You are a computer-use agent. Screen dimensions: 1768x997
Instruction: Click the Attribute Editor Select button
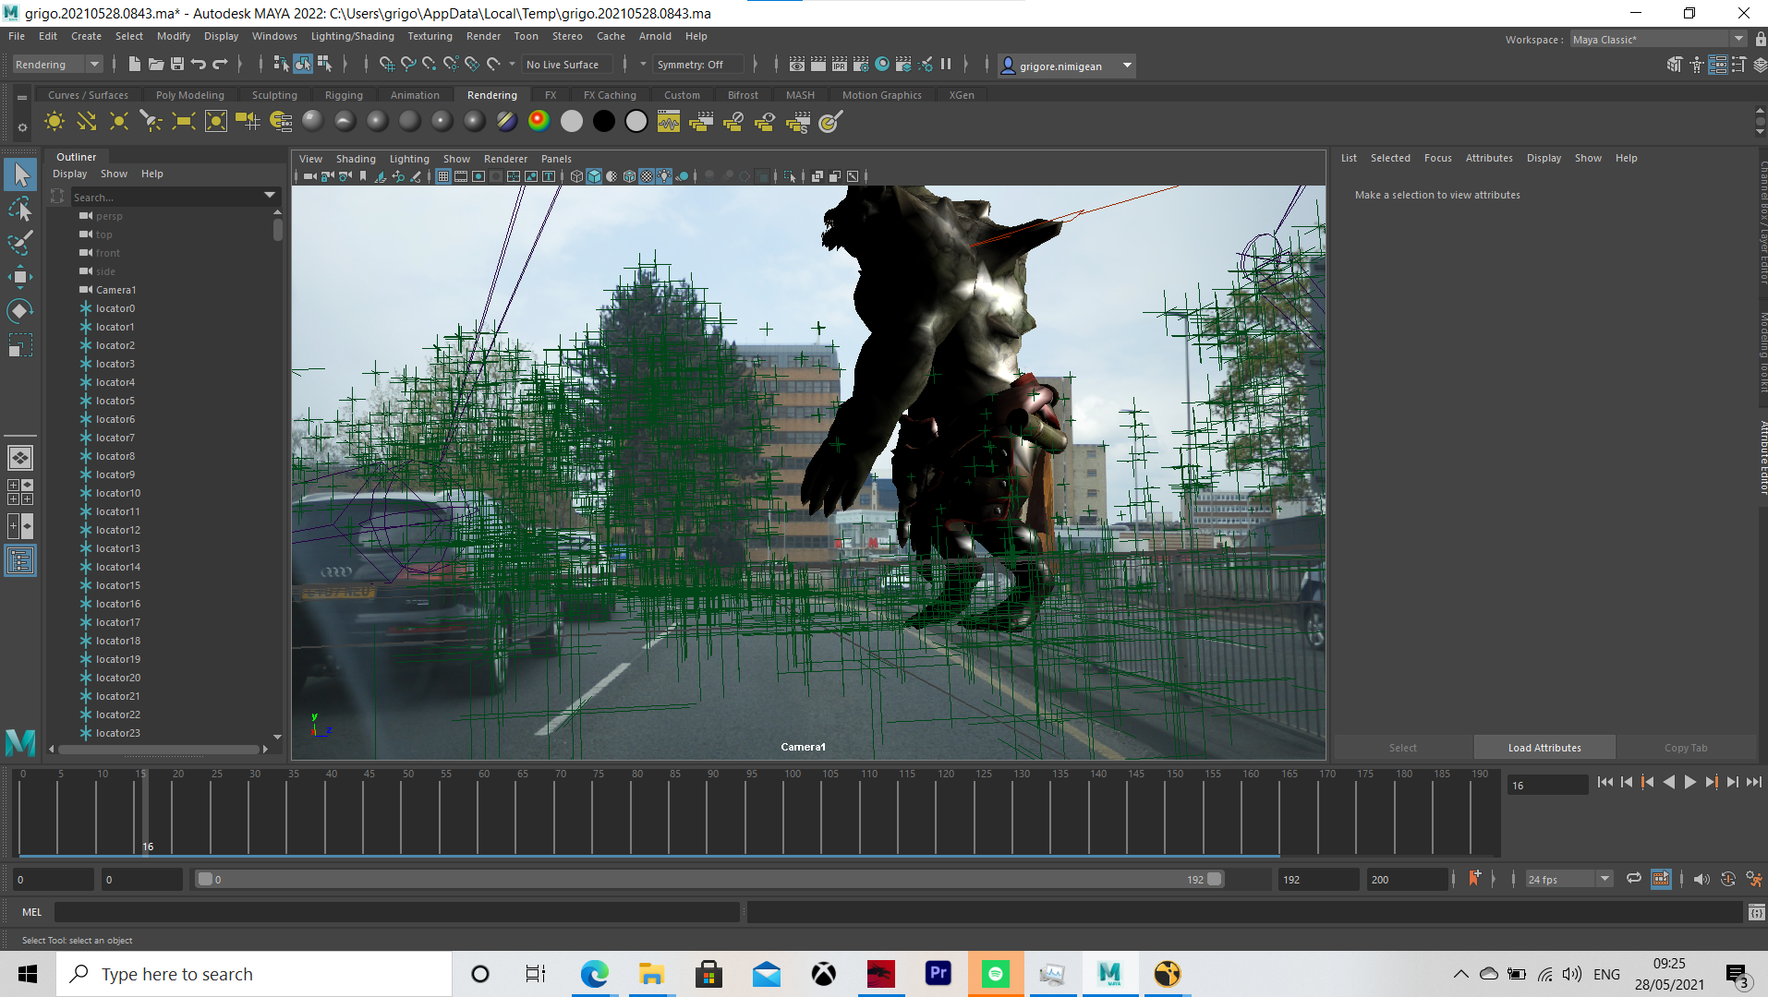click(1403, 748)
